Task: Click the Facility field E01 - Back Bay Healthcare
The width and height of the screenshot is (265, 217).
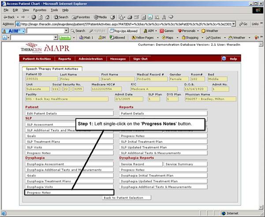Action: [67, 99]
